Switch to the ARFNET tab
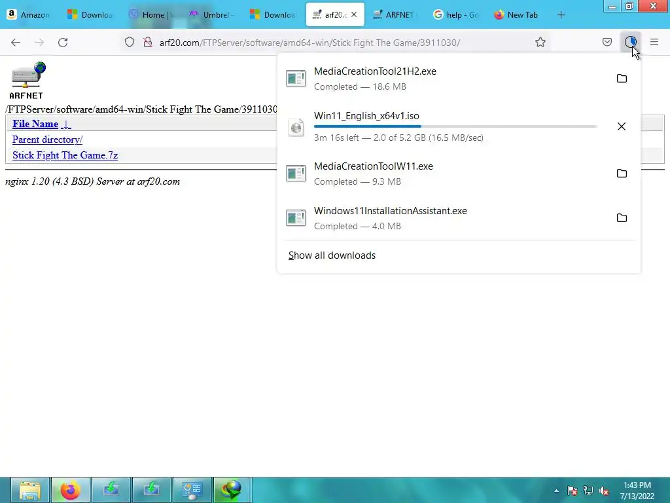 [394, 14]
